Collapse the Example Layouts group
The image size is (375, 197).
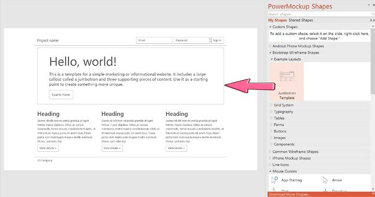click(x=272, y=59)
